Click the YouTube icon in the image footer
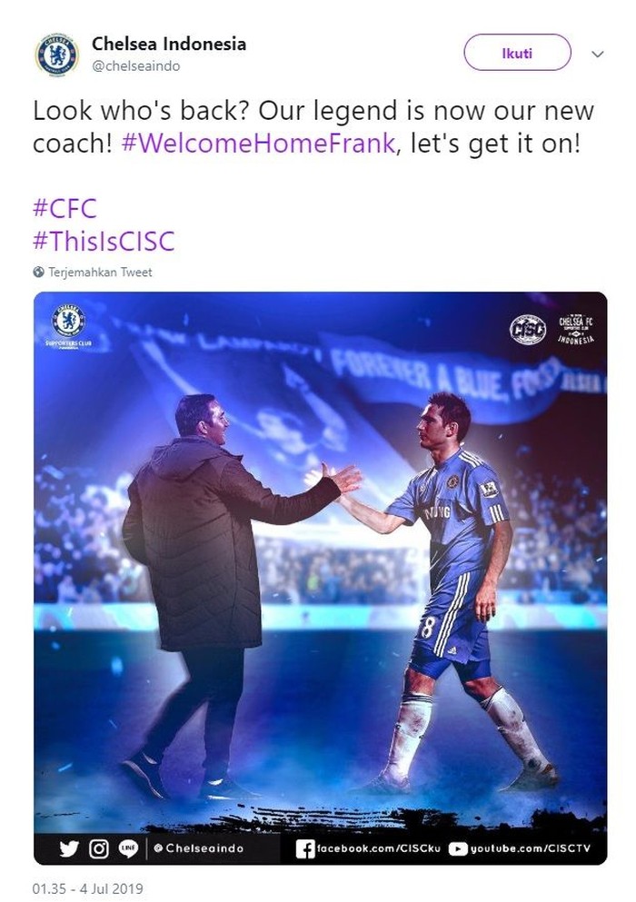This screenshot has height=902, width=636. (458, 848)
